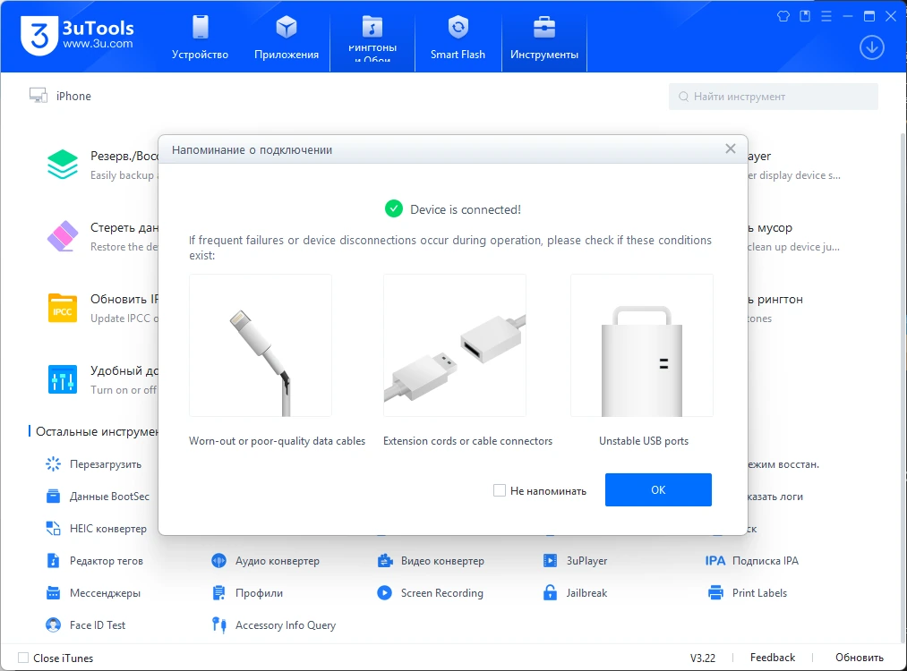Start the Face ID Test
This screenshot has height=671, width=907.
tap(86, 625)
